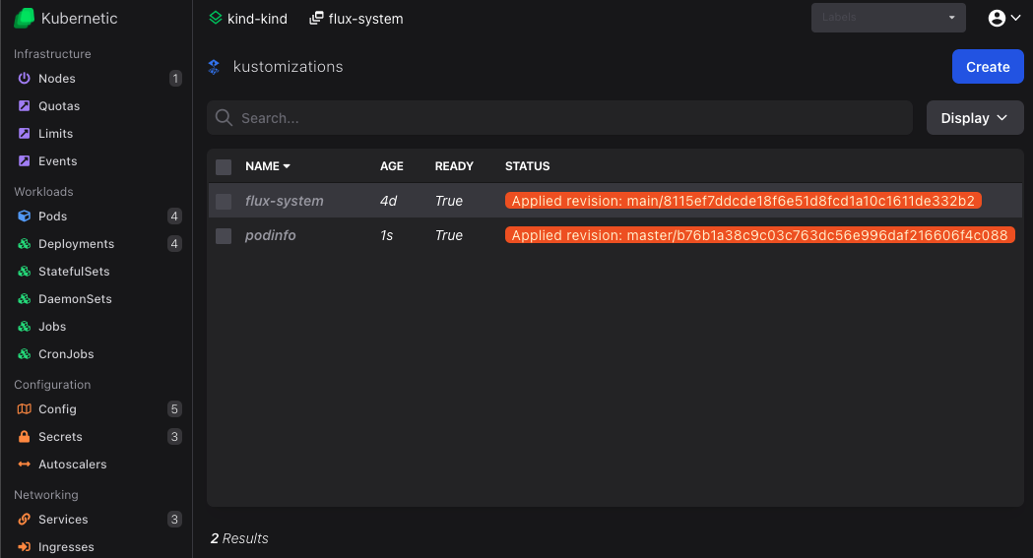Go to Services under Networking
The height and width of the screenshot is (558, 1033).
[x=63, y=520]
